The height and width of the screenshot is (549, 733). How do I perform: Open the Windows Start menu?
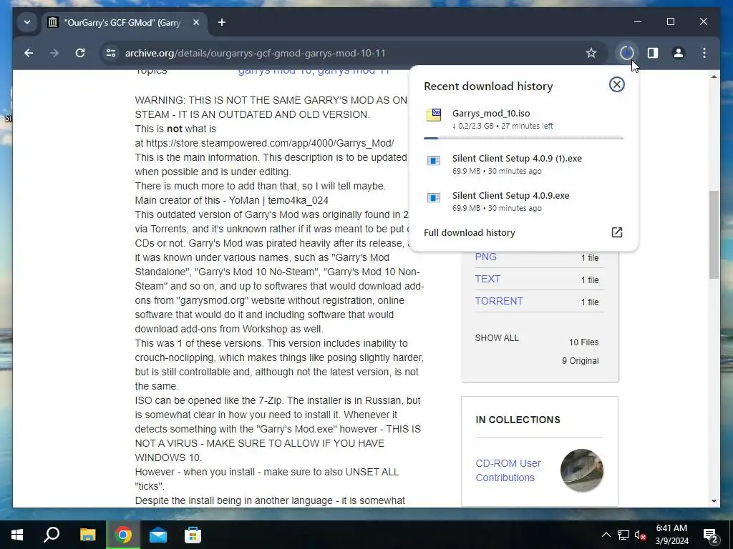pyautogui.click(x=17, y=535)
